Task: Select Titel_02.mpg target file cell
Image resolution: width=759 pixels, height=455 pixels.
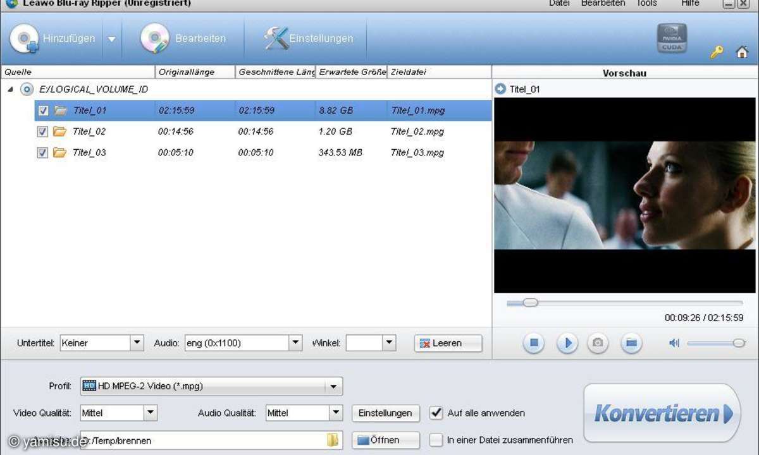Action: (x=417, y=131)
